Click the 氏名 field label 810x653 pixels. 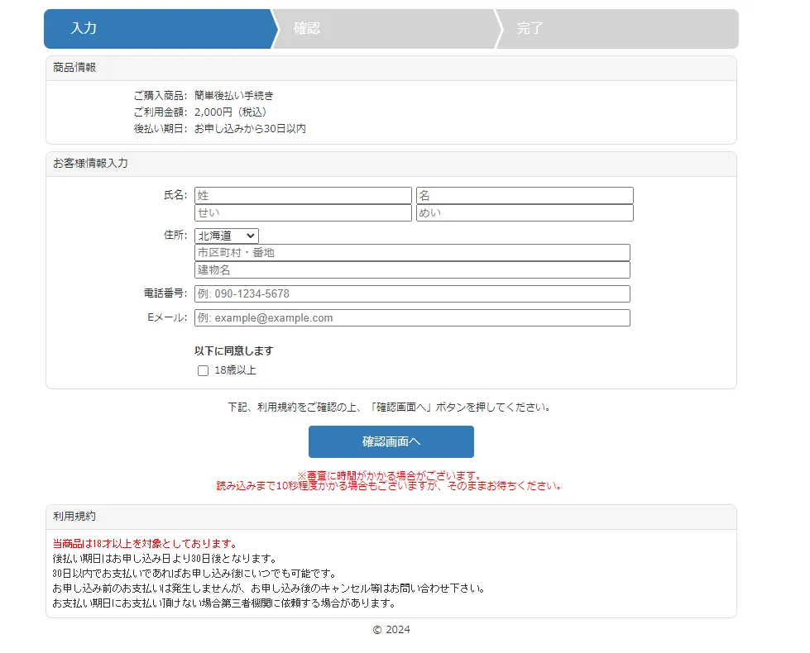[x=175, y=195]
